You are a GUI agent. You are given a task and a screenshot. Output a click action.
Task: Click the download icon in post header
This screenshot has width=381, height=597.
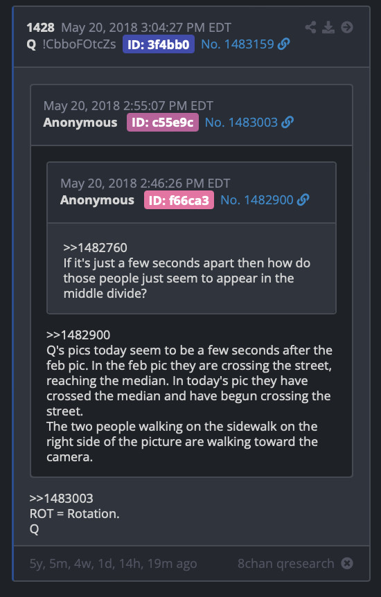[x=328, y=28]
